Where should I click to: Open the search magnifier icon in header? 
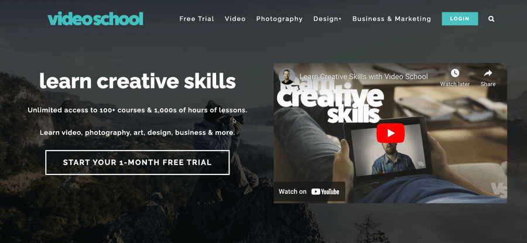[491, 19]
